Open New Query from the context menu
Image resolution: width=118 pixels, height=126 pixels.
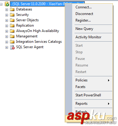tap(89, 29)
